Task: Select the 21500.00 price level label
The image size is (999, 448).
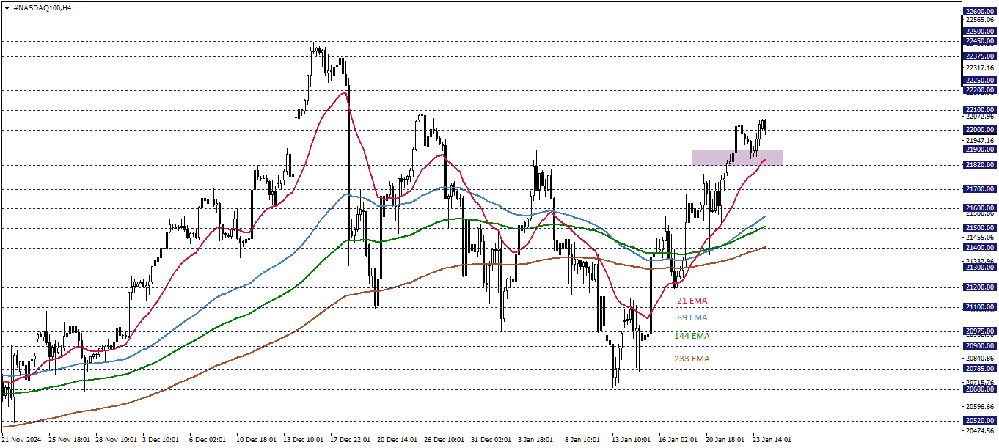Action: (980, 228)
